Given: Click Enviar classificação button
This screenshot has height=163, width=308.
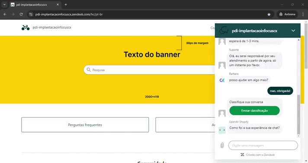Looking at the screenshot, I should pyautogui.click(x=254, y=111).
